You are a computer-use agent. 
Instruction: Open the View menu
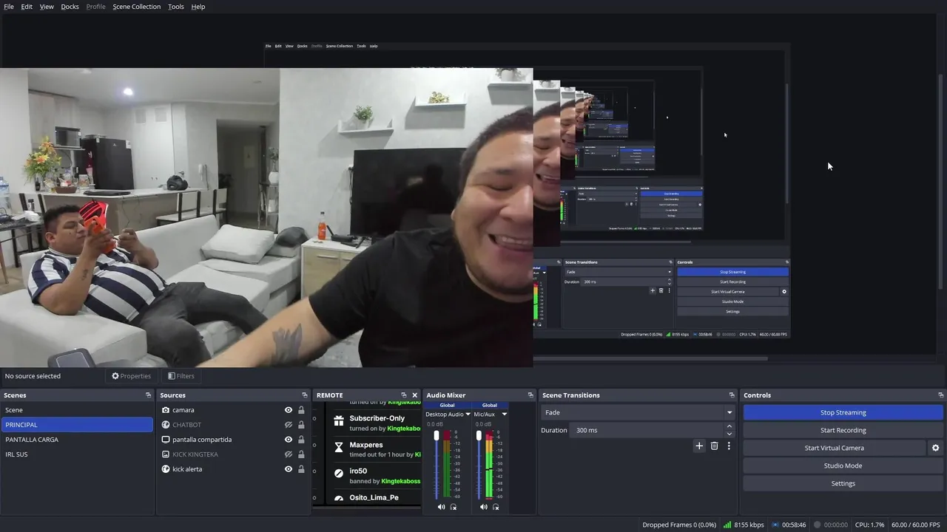tap(47, 7)
